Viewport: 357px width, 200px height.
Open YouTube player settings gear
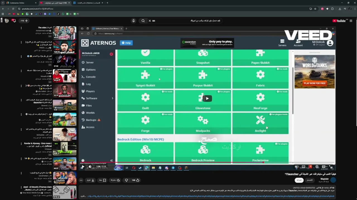(x=317, y=167)
